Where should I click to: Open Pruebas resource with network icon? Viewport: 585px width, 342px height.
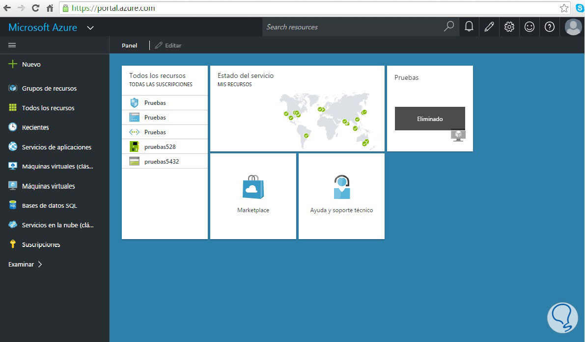[x=165, y=132]
